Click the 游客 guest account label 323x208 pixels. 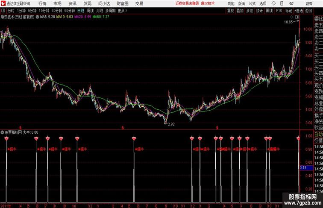click(309, 3)
